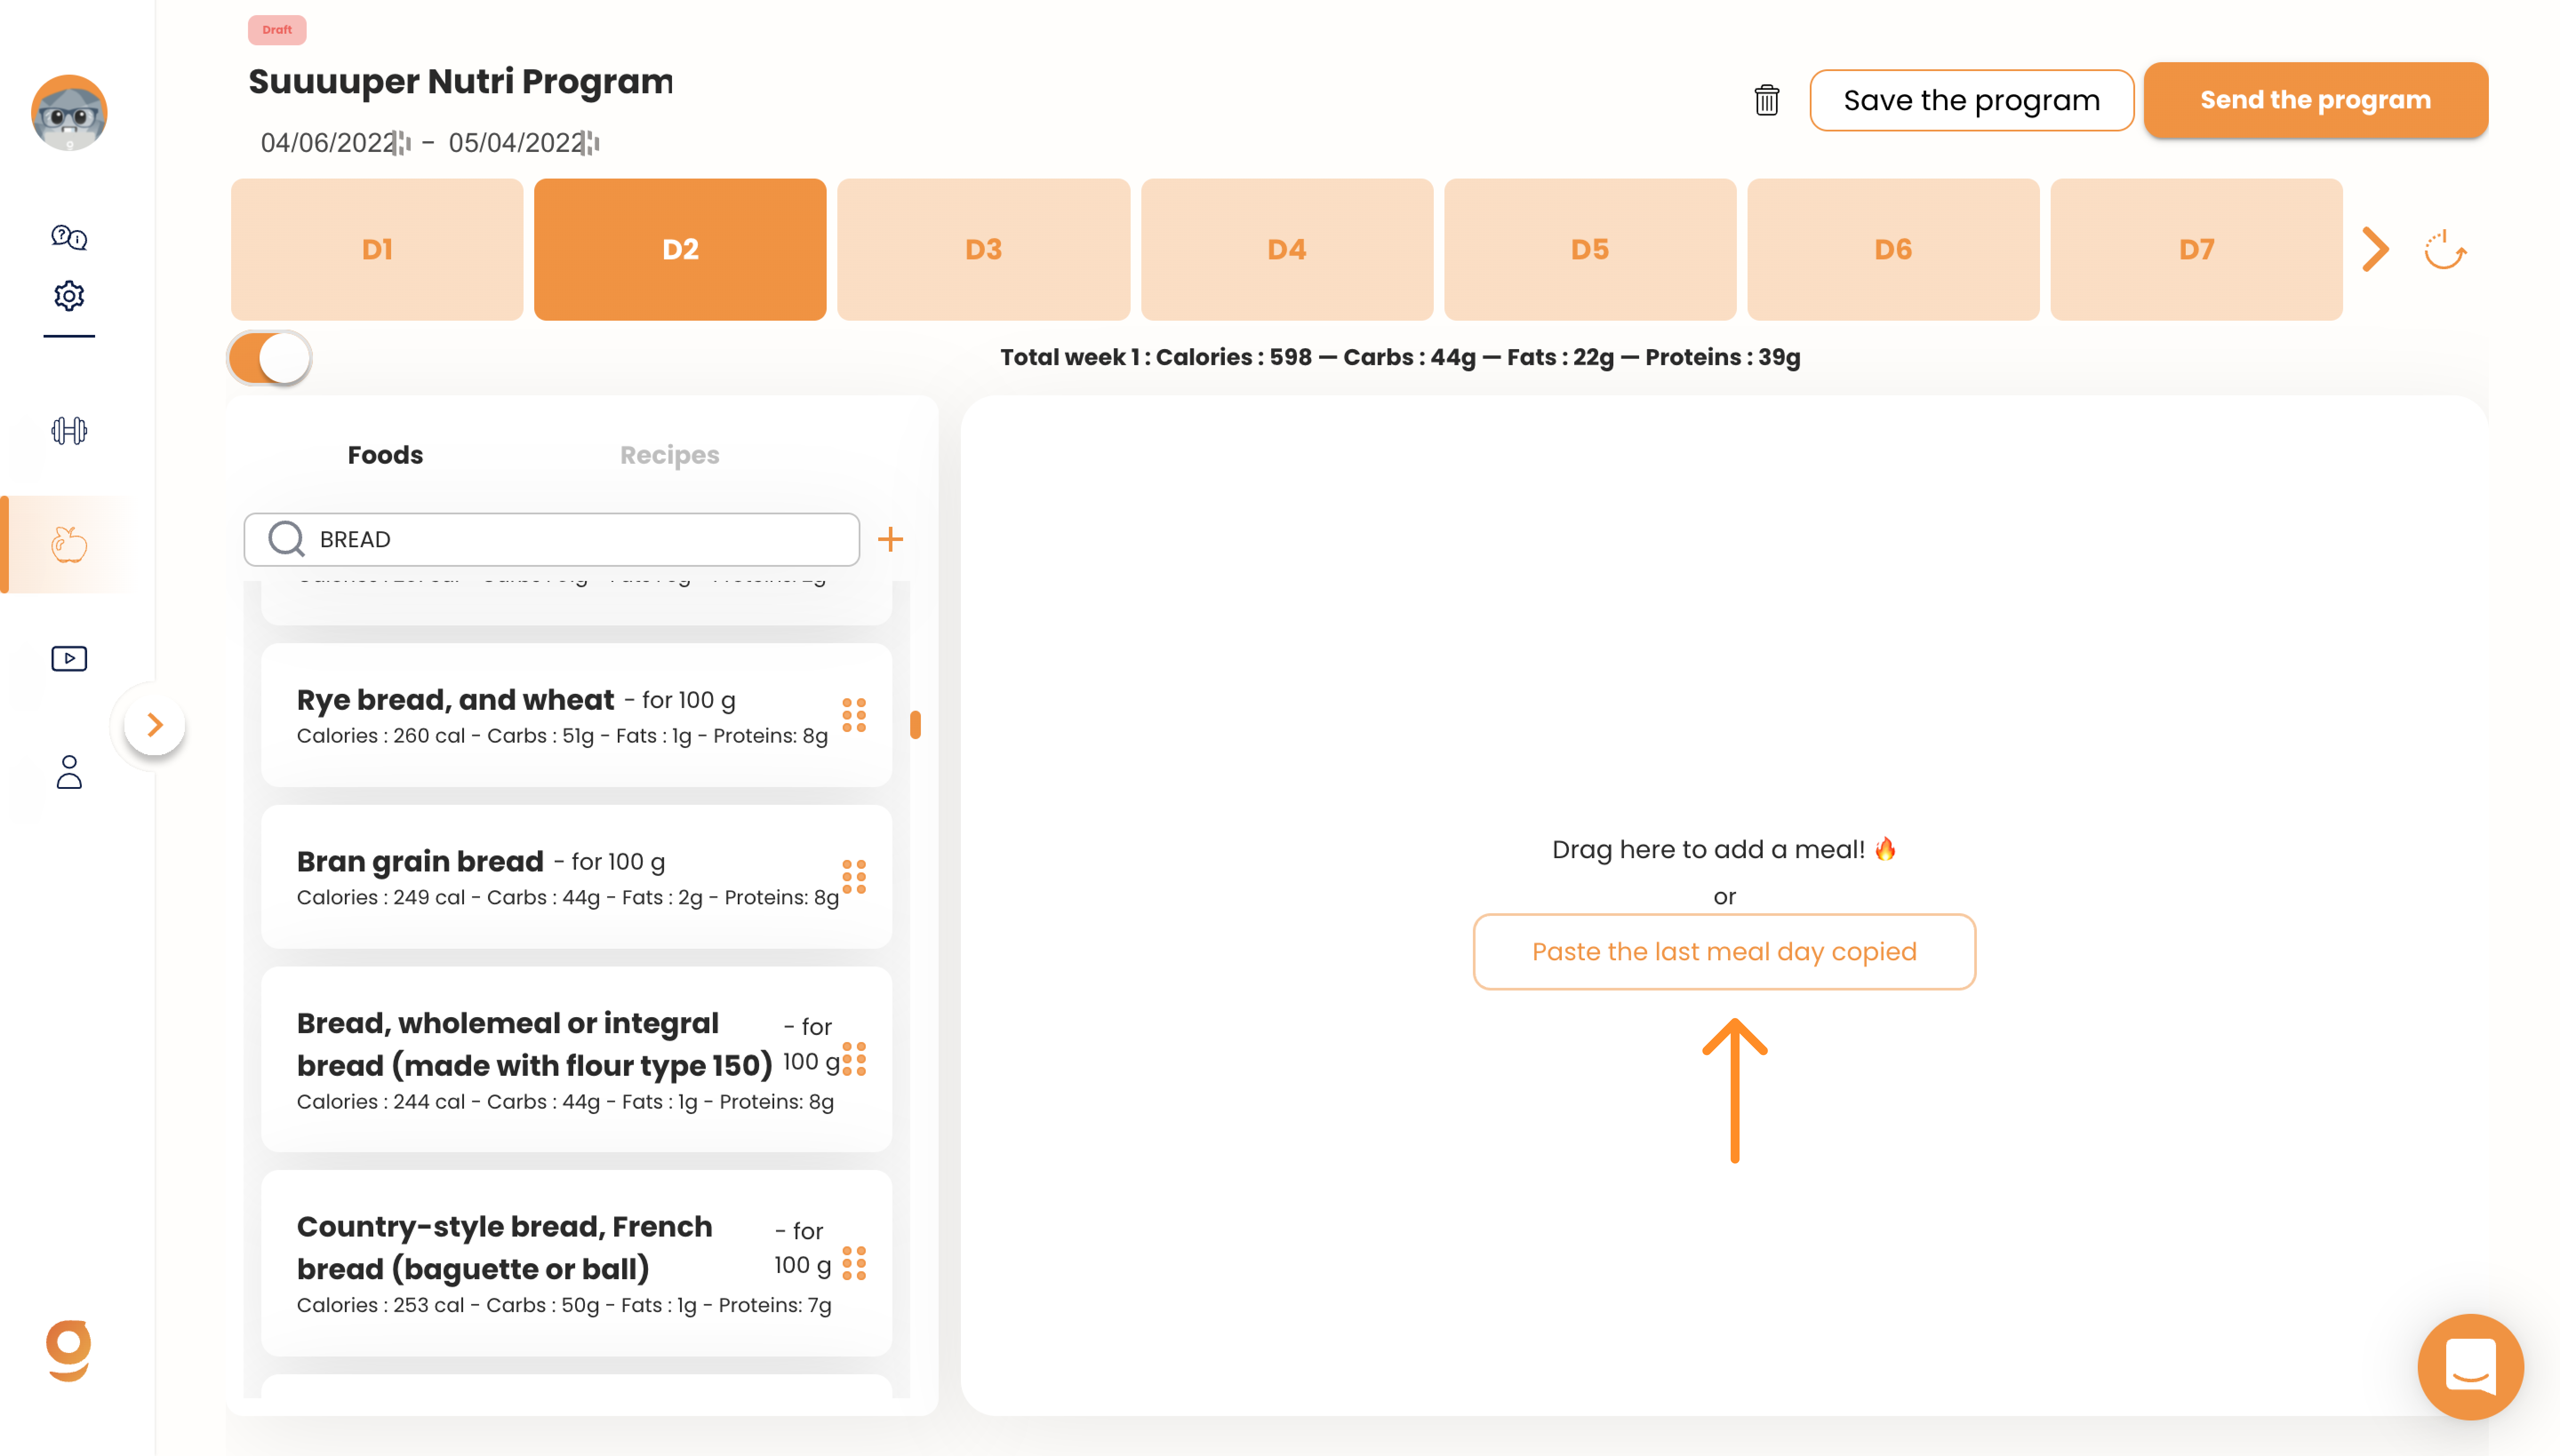This screenshot has height=1456, width=2560.
Task: Open the dumbbell workout section
Action: [69, 431]
